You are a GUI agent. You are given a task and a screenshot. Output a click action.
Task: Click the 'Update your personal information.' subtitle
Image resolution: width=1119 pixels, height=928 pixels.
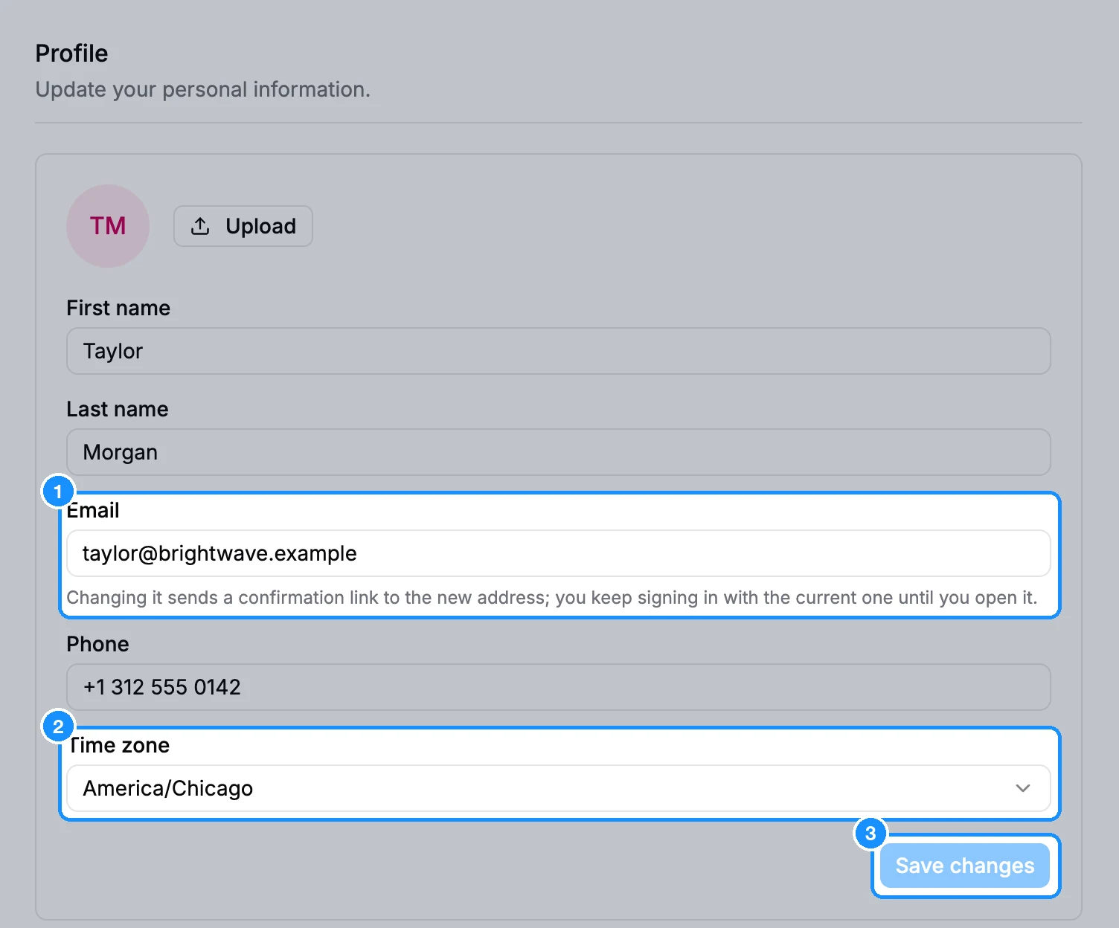203,89
